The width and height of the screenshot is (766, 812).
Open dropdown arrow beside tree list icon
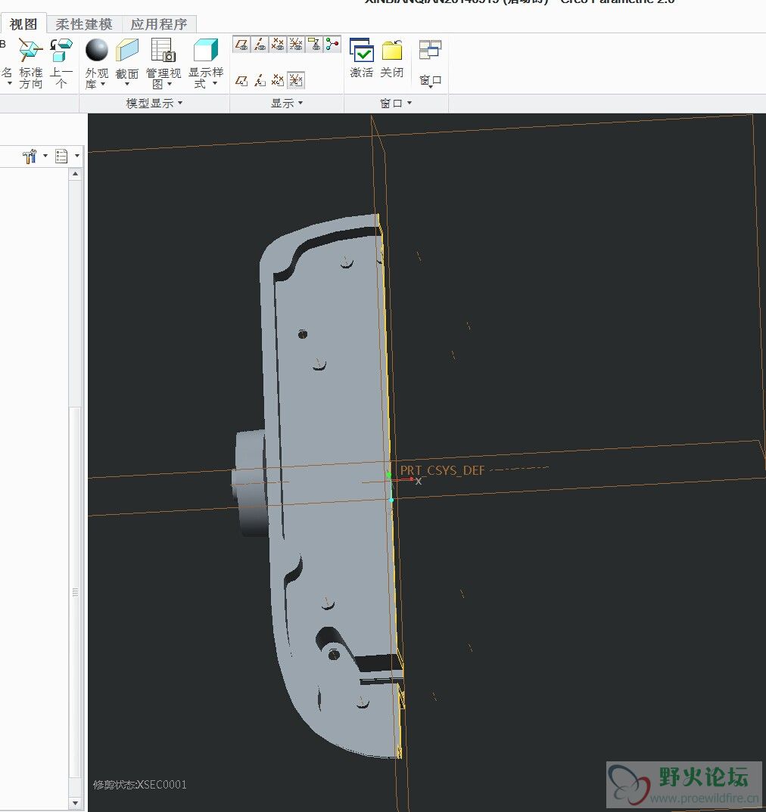pos(77,156)
